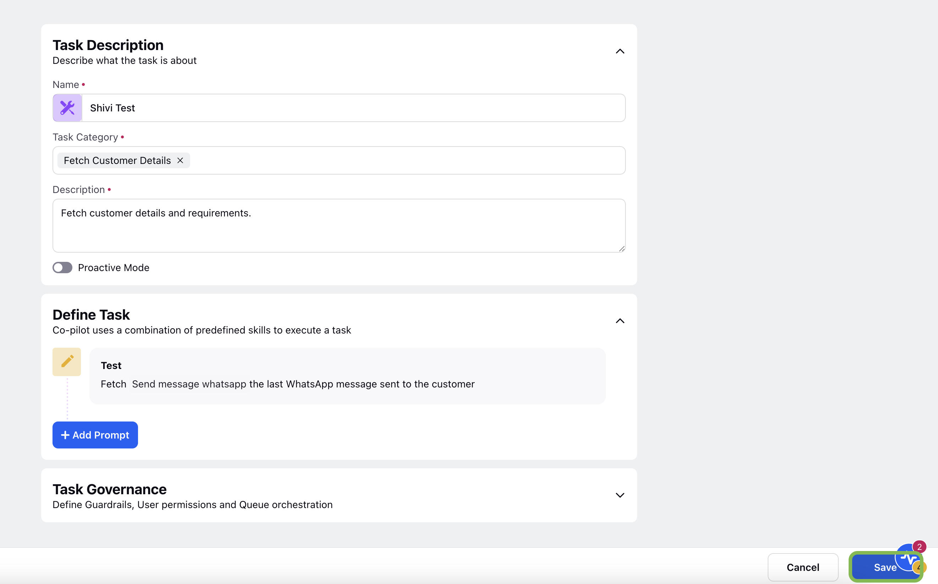Remove the Fetch Customer Details tag
Viewport: 938px width, 584px height.
coord(180,161)
